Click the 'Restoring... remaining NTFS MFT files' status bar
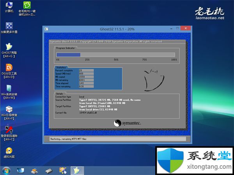 click(118, 139)
